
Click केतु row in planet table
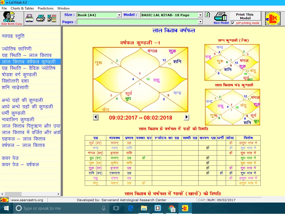point(173,183)
